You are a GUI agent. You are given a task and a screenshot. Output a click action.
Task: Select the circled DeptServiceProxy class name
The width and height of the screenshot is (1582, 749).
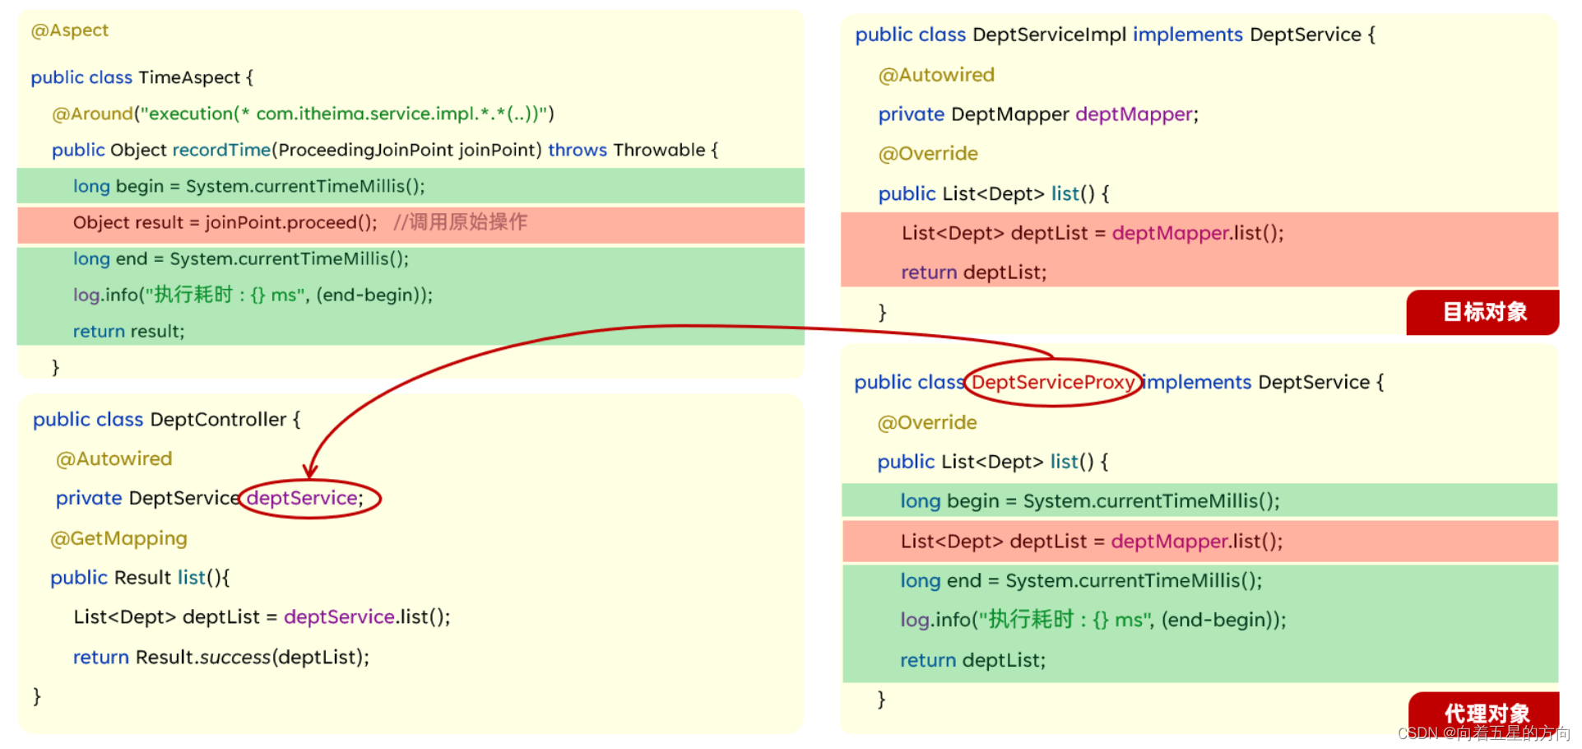1053,382
